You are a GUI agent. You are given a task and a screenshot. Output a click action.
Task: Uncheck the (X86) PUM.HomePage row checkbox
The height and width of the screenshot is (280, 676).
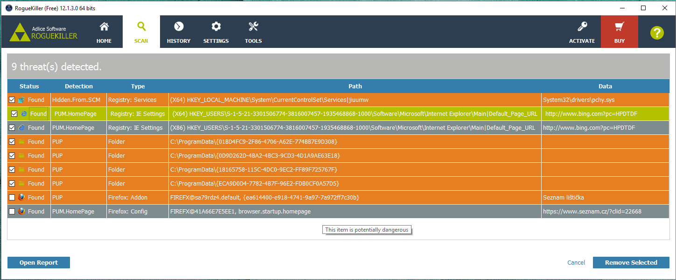coord(12,128)
